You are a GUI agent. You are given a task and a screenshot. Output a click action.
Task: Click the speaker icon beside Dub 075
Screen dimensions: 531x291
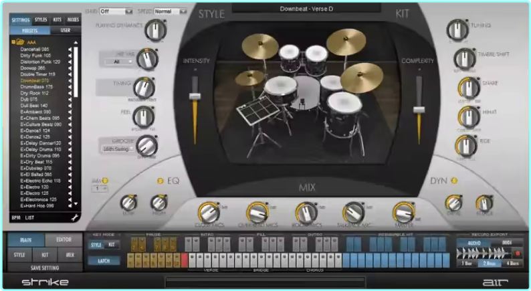coord(70,99)
